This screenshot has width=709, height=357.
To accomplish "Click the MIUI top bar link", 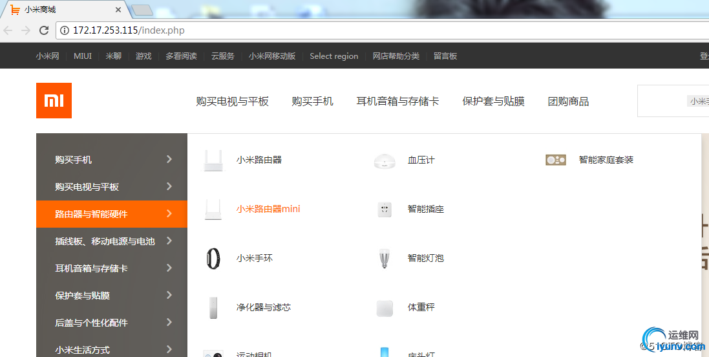I will (83, 56).
